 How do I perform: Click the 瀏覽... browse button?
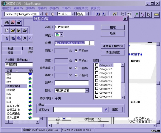coord(116,109)
